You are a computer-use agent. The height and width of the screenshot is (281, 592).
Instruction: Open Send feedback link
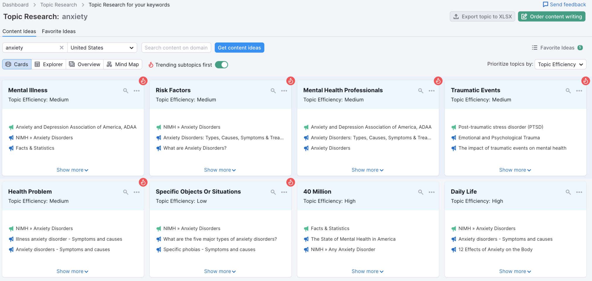click(564, 4)
